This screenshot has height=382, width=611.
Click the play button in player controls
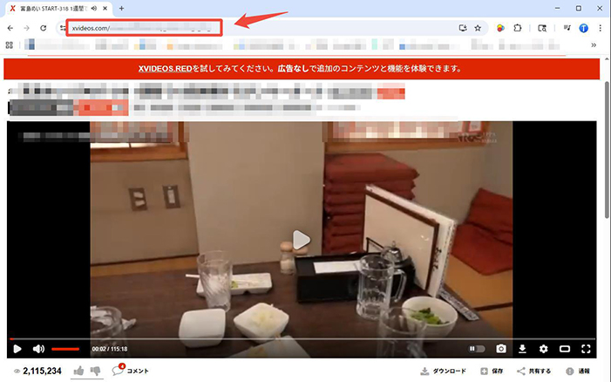pyautogui.click(x=17, y=349)
